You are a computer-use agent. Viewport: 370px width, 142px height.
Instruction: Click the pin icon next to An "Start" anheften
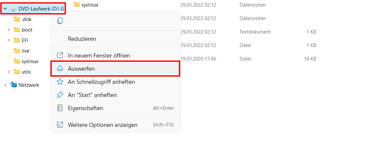pyautogui.click(x=60, y=95)
